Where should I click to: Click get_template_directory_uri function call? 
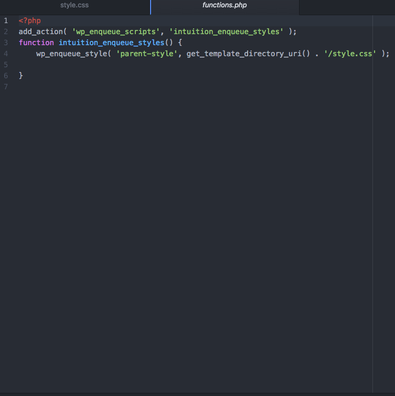click(244, 54)
